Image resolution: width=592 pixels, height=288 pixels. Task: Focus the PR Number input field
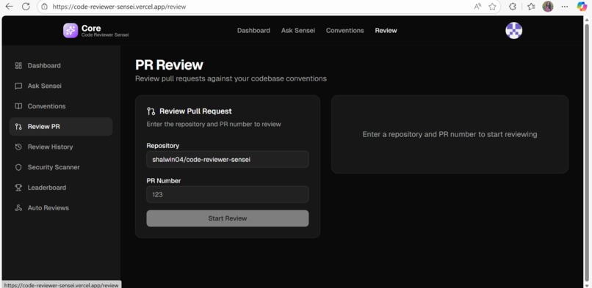228,195
